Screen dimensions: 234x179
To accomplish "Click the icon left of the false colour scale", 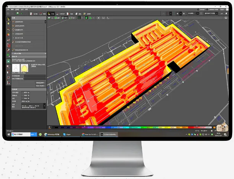I will (49, 127).
